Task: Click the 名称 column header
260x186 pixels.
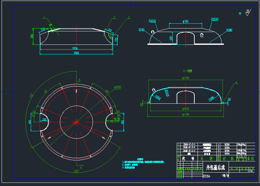Action: [x=207, y=159]
